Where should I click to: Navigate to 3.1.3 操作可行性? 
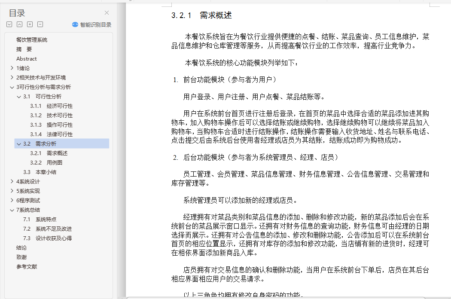click(52, 125)
